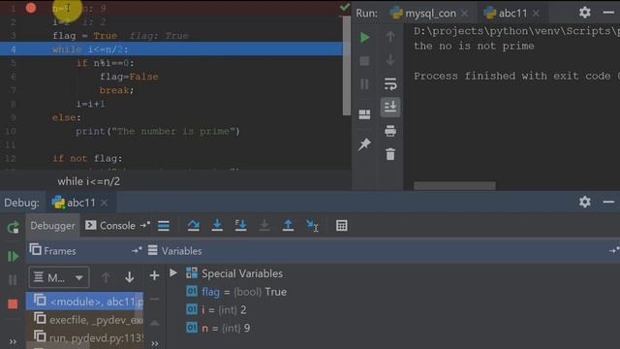The height and width of the screenshot is (349, 620).
Task: Select the run, pydevd.py frame
Action: 84,336
